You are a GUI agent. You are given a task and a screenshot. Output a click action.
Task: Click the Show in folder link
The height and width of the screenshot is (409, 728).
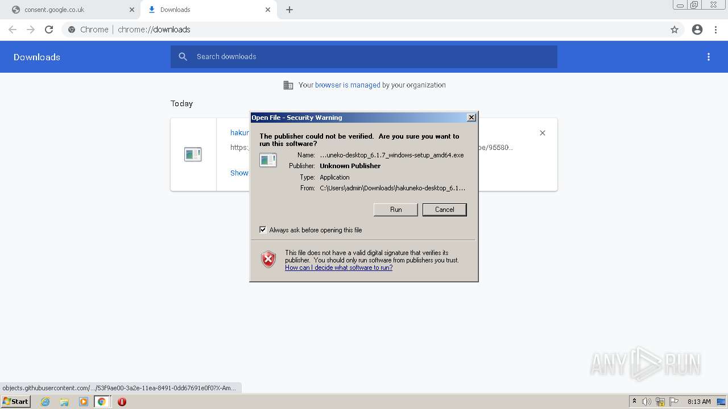pos(239,173)
